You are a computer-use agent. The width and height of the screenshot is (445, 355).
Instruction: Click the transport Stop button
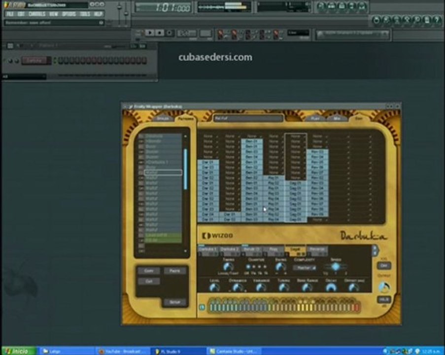click(x=159, y=33)
